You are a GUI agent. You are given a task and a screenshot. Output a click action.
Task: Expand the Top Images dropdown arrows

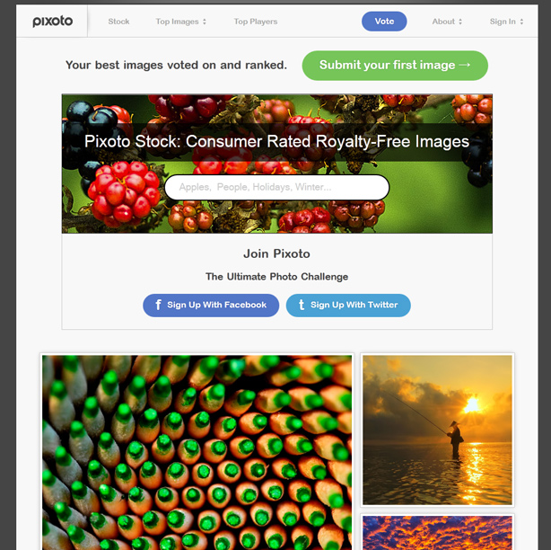(205, 22)
